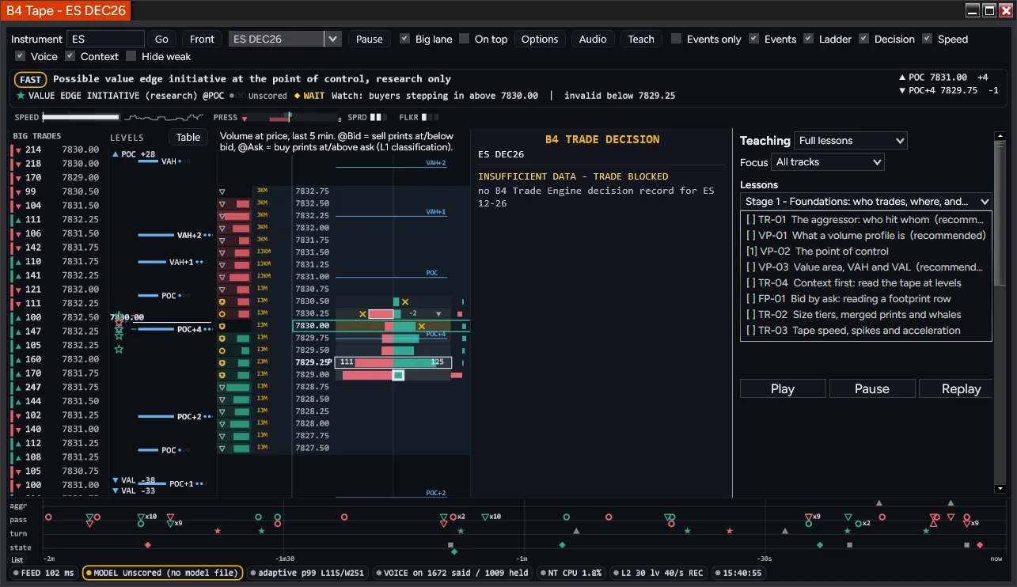Click the yellow diamond icon before WAIT
Viewport: 1017px width, 587px height.
297,96
